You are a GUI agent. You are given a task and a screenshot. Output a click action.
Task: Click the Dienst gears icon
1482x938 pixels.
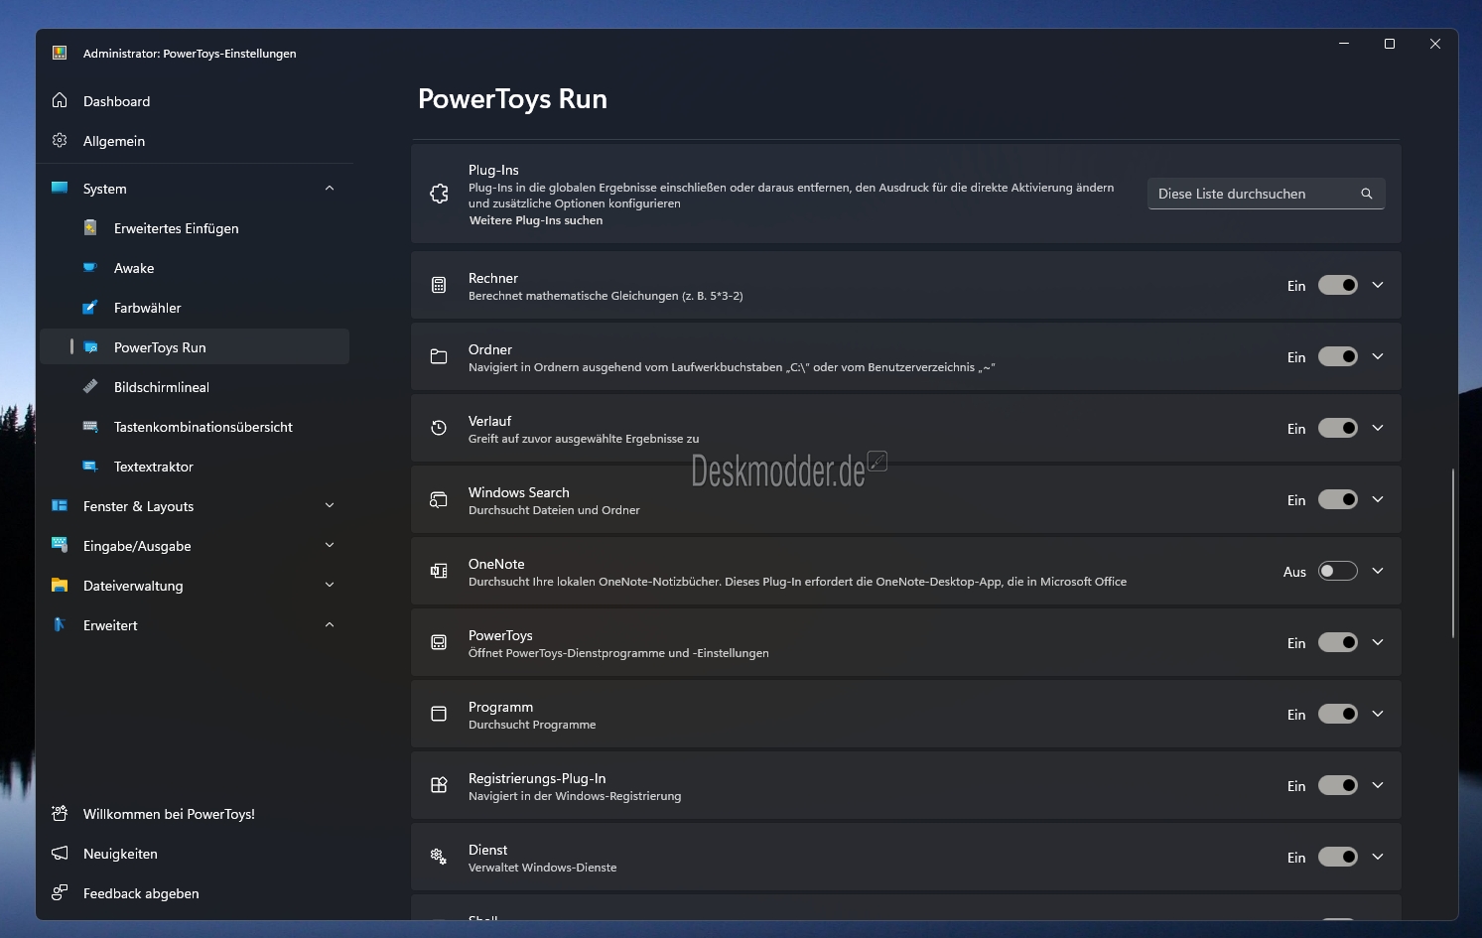pos(439,857)
